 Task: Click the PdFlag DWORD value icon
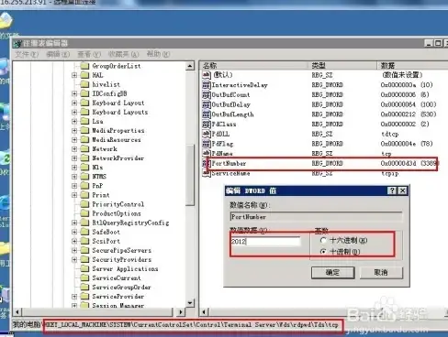pos(207,144)
